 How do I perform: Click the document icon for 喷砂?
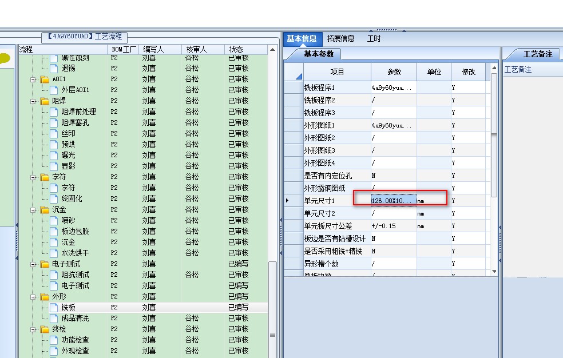click(x=54, y=221)
